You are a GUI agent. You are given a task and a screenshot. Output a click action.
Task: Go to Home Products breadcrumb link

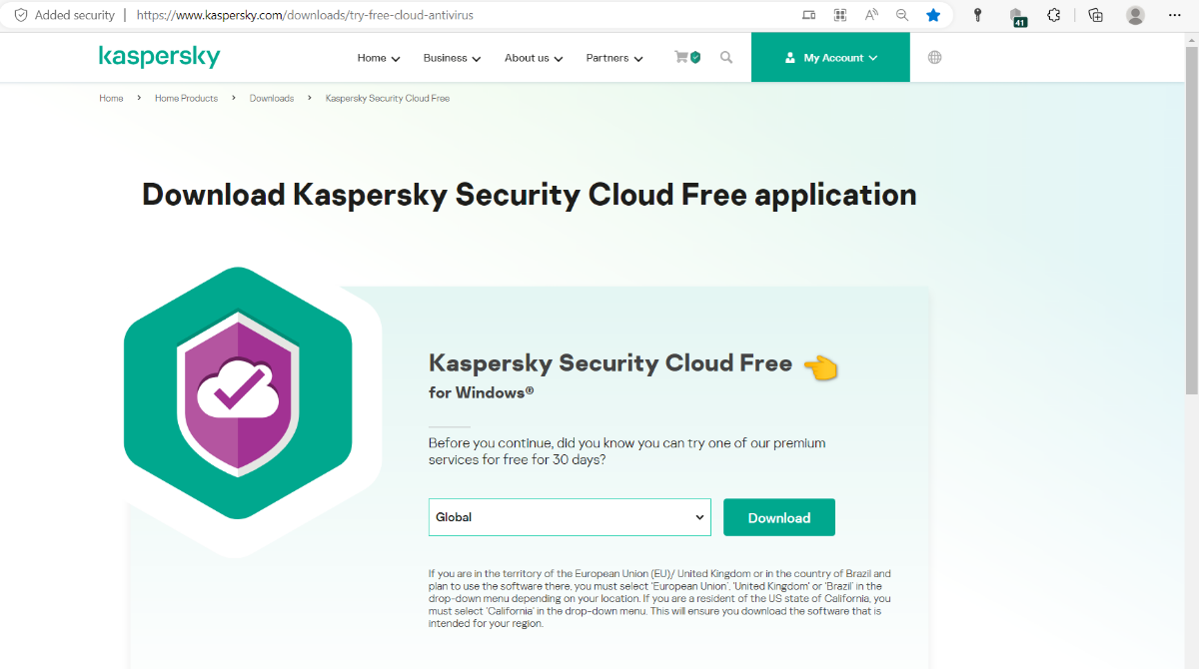pyautogui.click(x=186, y=98)
